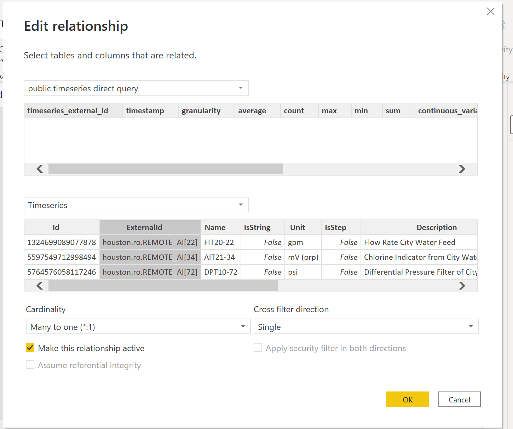Click the Cancel button
The width and height of the screenshot is (513, 429).
pyautogui.click(x=459, y=400)
